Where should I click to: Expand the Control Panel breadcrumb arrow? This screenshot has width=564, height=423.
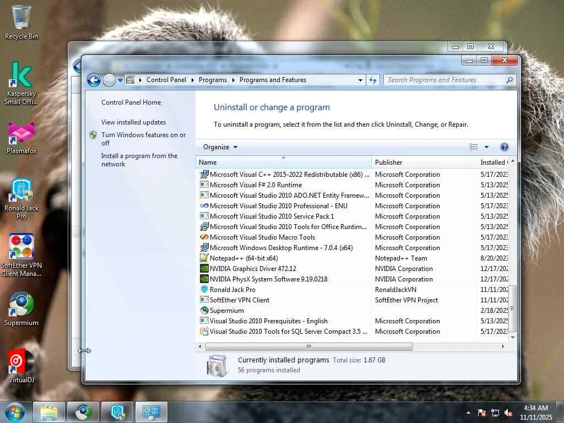coord(192,80)
